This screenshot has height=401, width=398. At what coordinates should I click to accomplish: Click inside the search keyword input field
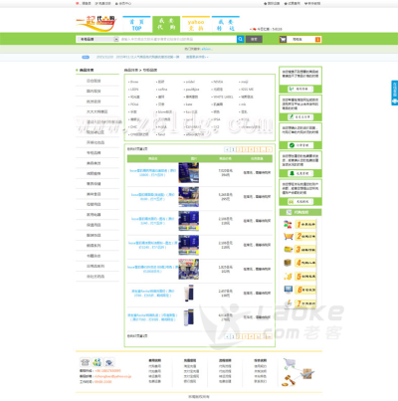(x=178, y=39)
